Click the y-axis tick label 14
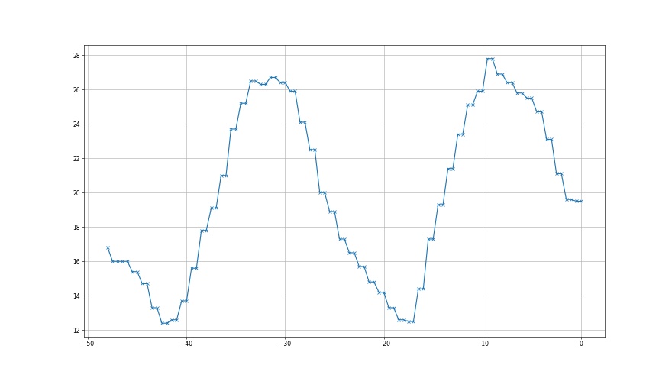 (x=76, y=296)
